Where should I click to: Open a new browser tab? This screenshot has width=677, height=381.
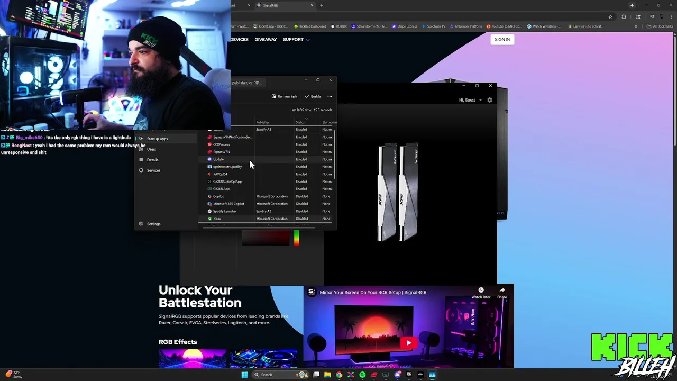(x=322, y=5)
